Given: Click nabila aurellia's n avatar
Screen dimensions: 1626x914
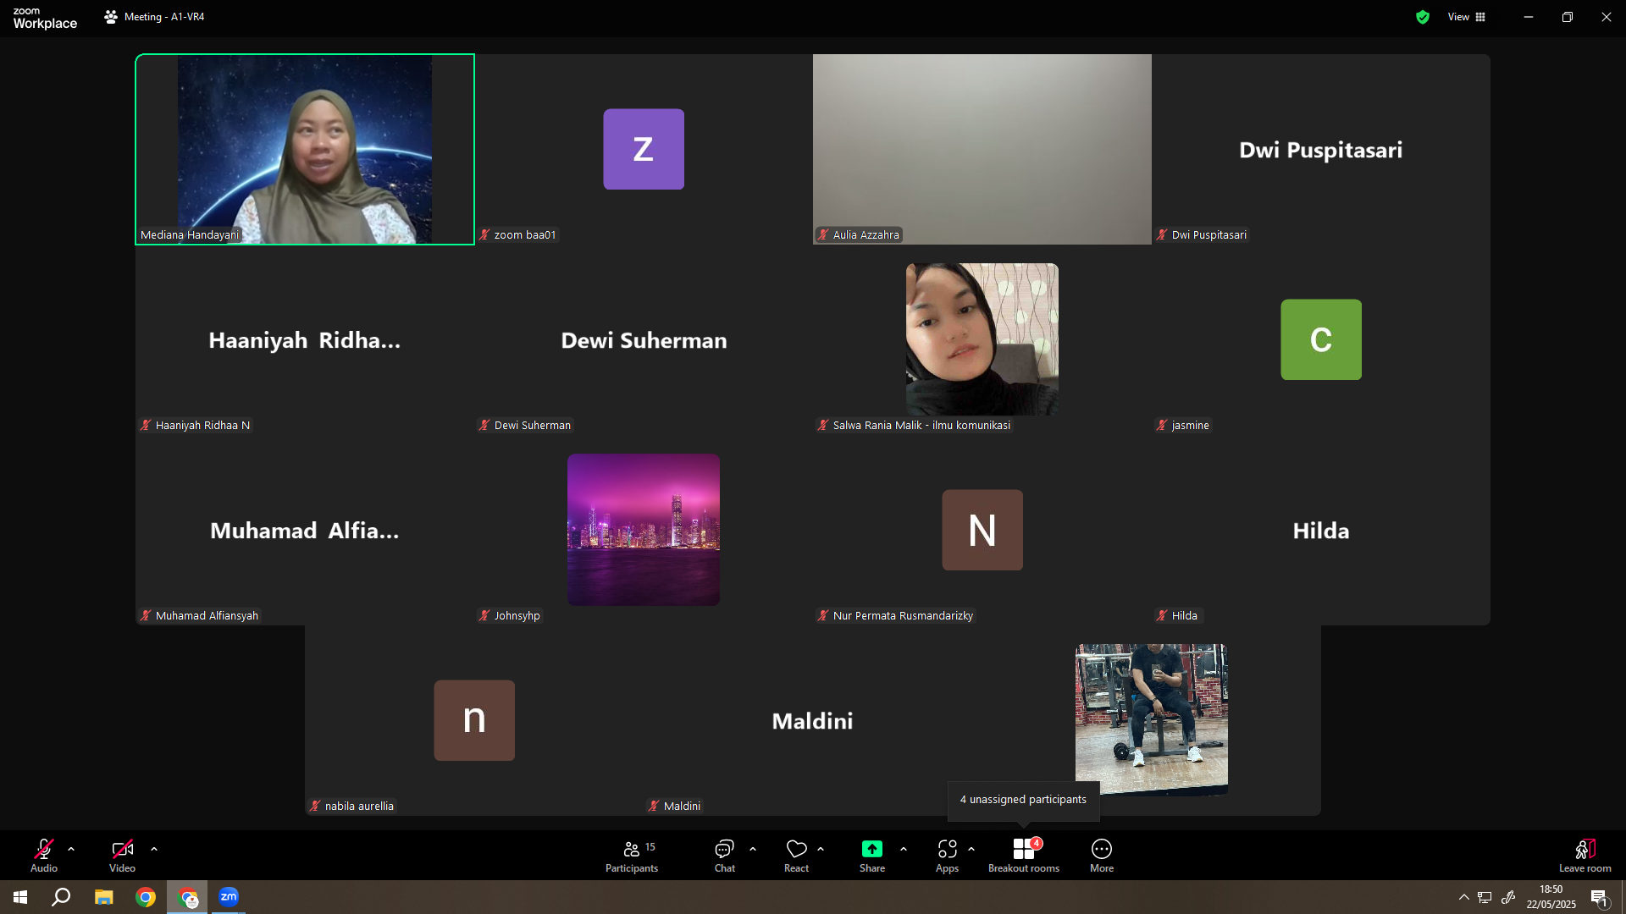Looking at the screenshot, I should coord(474,720).
